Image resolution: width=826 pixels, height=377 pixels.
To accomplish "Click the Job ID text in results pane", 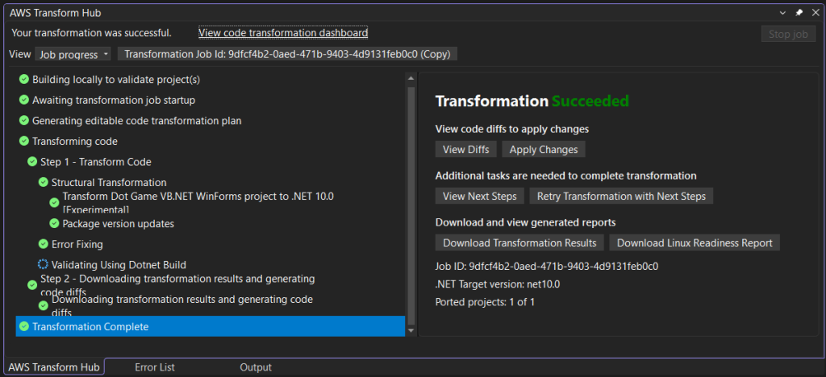I will [547, 266].
